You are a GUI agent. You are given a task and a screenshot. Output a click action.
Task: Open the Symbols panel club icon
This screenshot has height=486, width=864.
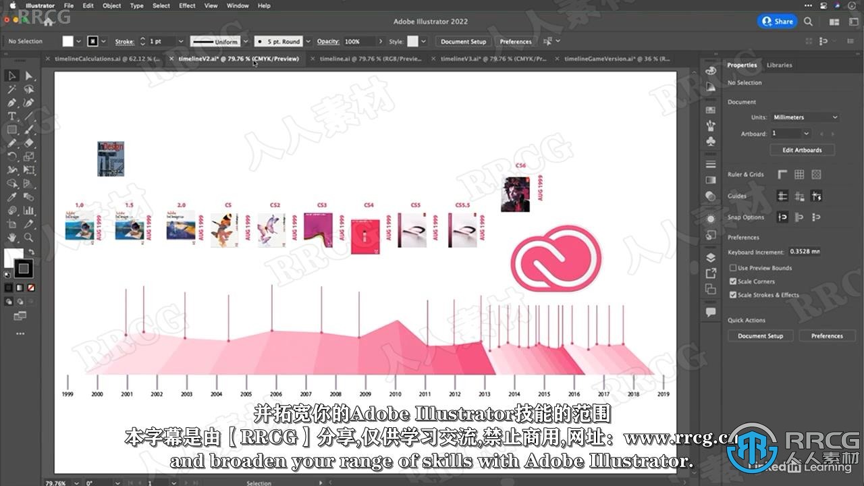[711, 142]
